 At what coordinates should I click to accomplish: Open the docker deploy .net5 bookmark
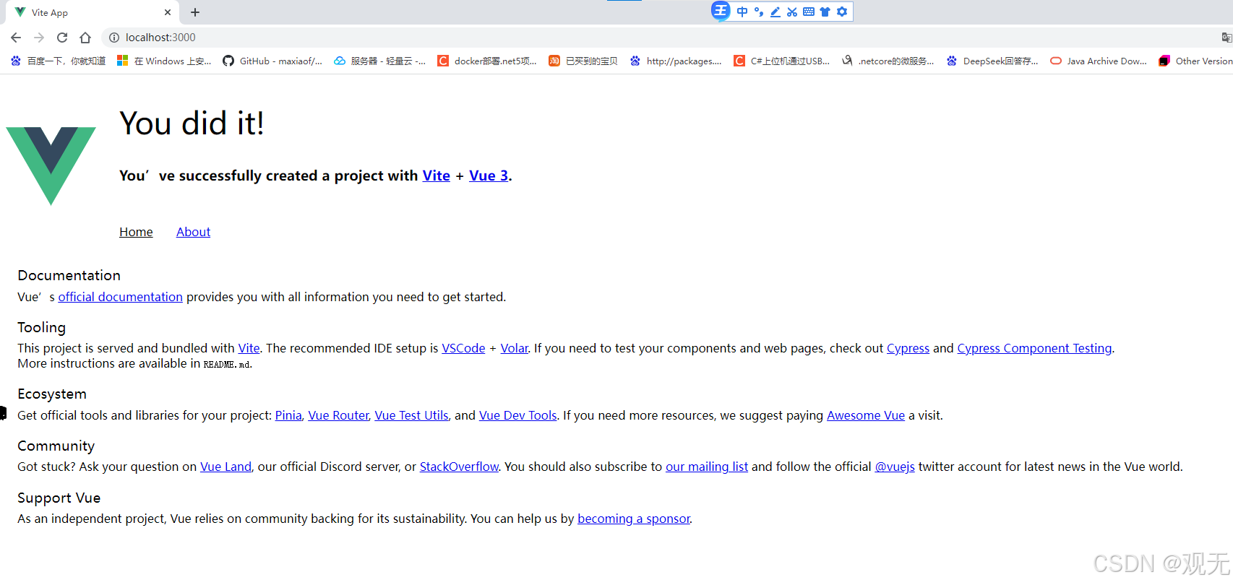click(x=487, y=61)
